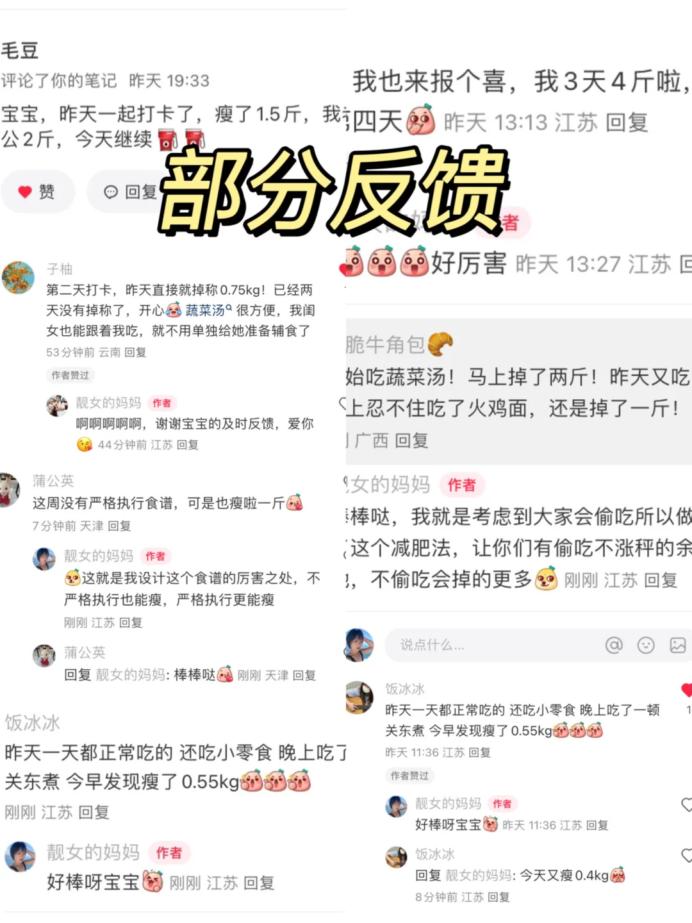This screenshot has height=923, width=692.
Task: Open the emoji smiley picker icon
Action: click(x=646, y=645)
